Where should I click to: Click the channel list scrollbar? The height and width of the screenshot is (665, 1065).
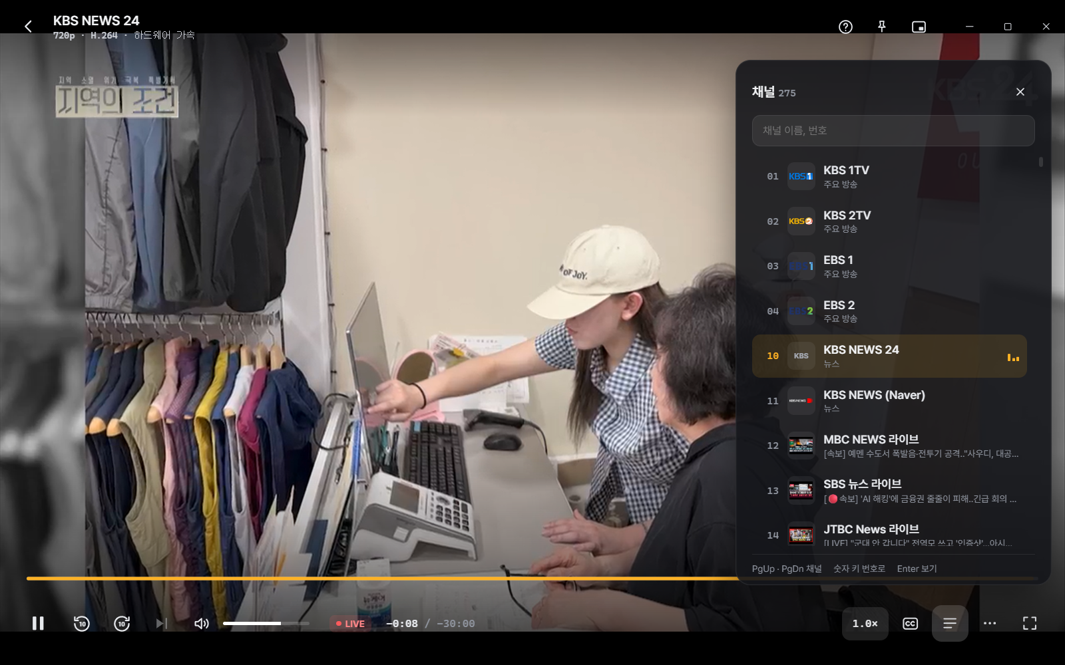click(x=1040, y=162)
